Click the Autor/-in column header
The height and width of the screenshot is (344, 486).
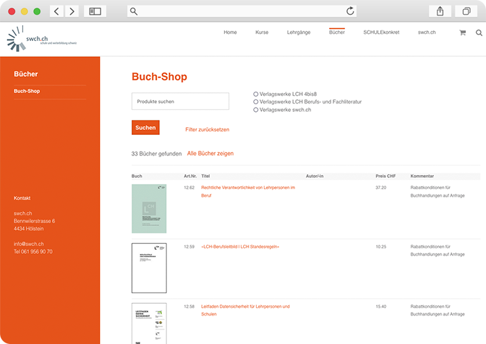tap(315, 176)
